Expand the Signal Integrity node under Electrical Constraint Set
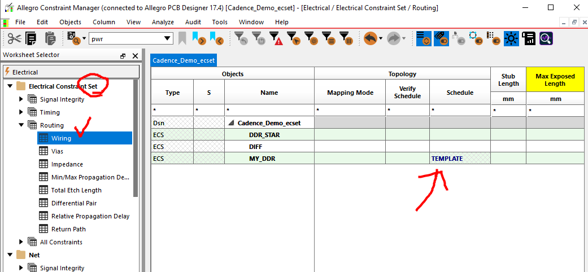 21,99
